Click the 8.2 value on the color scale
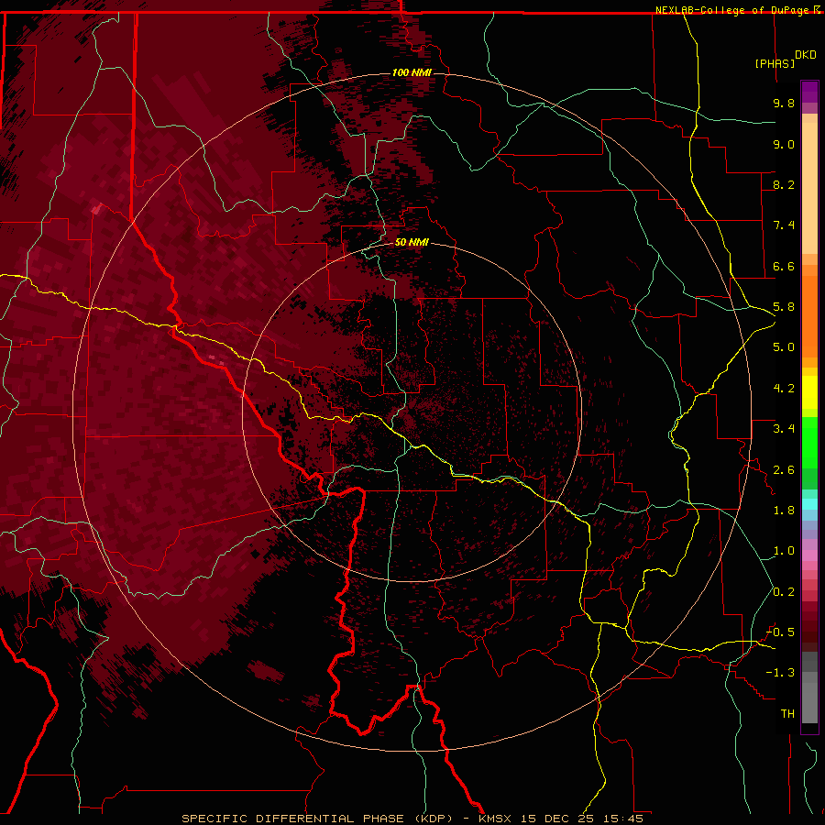Viewport: 825px width, 825px height. pos(784,184)
